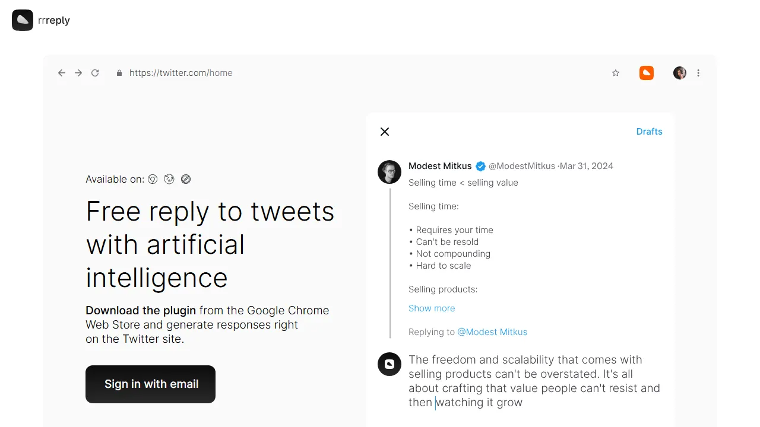The width and height of the screenshot is (760, 427).
Task: Click inside the twitter.com address bar
Action: 181,72
